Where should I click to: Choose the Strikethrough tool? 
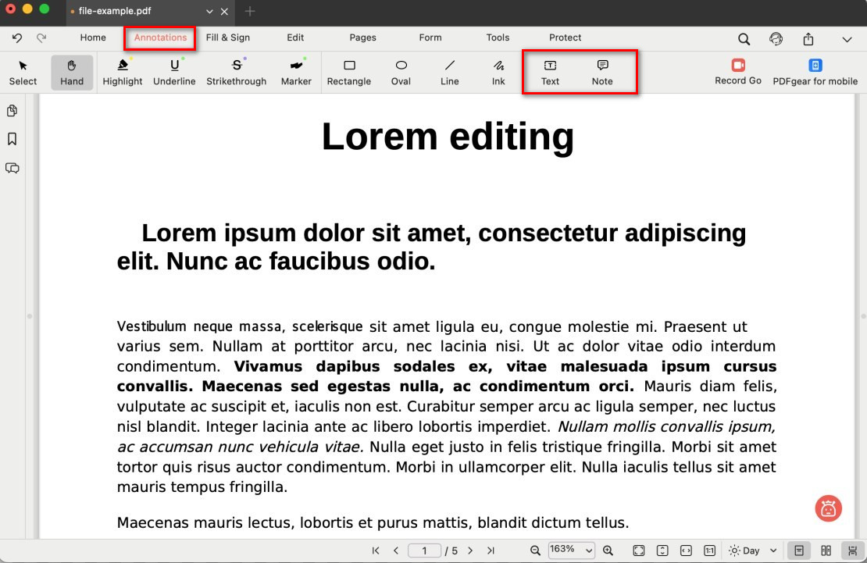tap(236, 72)
